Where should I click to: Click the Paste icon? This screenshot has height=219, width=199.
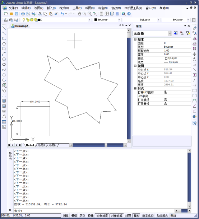tap(50, 14)
